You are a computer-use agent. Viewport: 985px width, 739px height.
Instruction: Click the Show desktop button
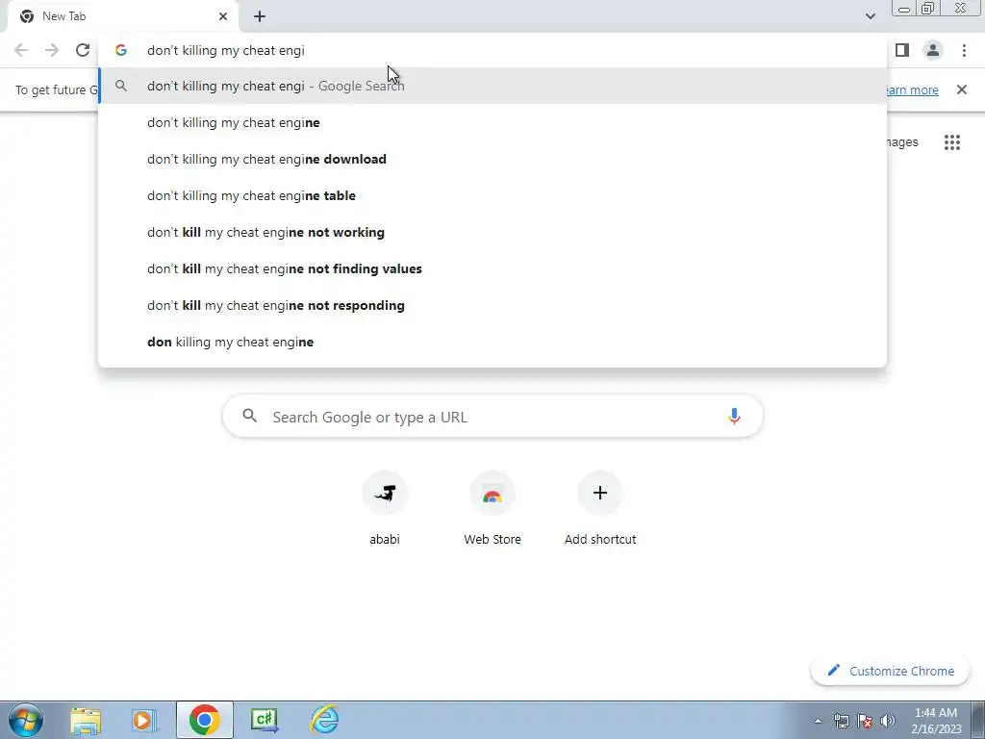[x=978, y=720]
